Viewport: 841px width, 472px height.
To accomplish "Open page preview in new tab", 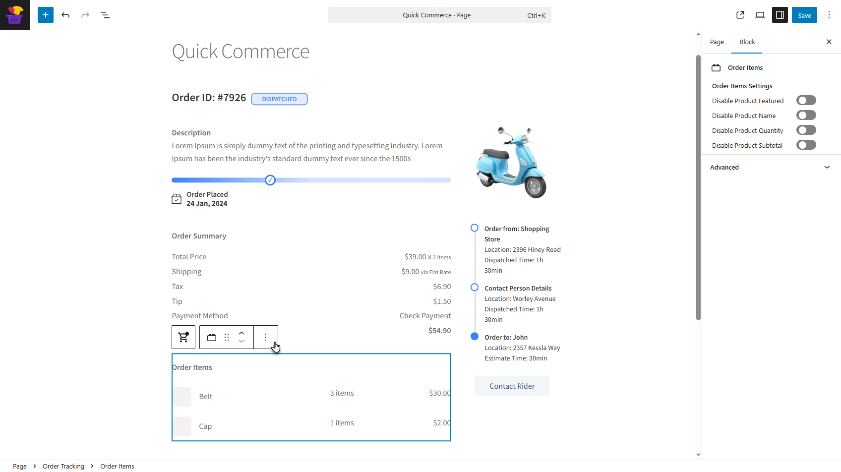I will 740,15.
